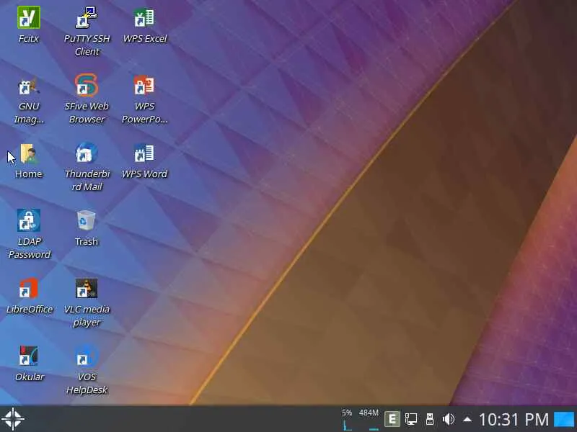The height and width of the screenshot is (432, 577).
Task: Open the Trash bin
Action: [x=87, y=221]
